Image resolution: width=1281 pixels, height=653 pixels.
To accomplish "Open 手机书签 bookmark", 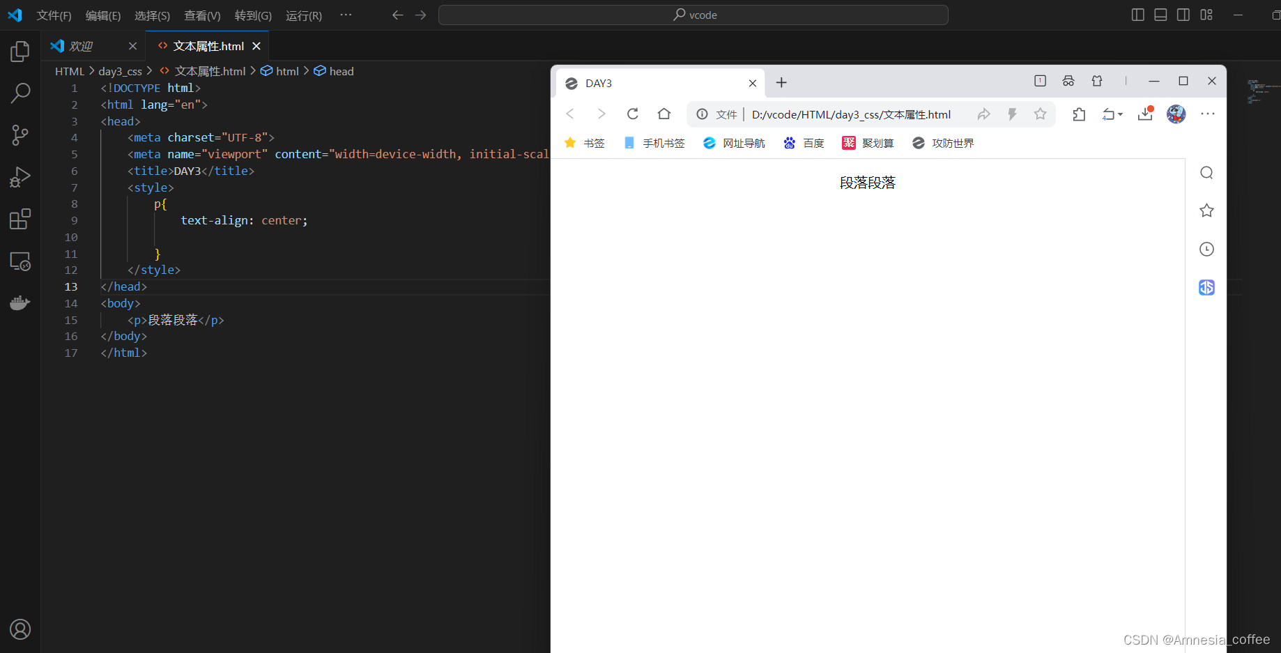I will (654, 143).
